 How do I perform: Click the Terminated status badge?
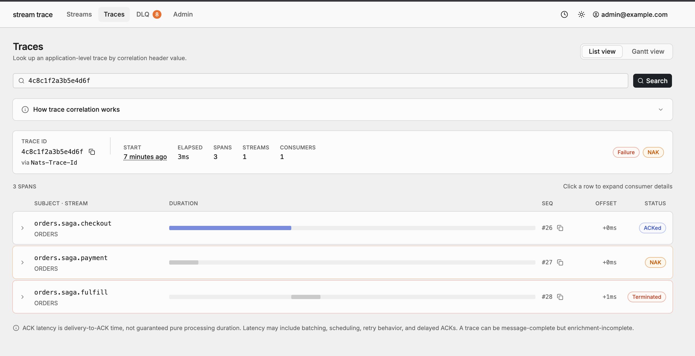click(647, 297)
